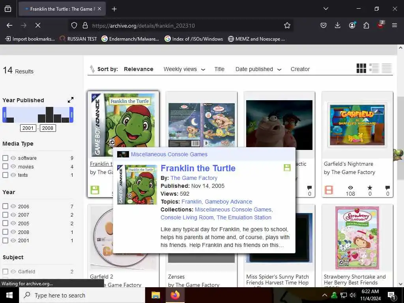The height and width of the screenshot is (303, 404).
Task: Open a new browser tab
Action: pos(114,9)
